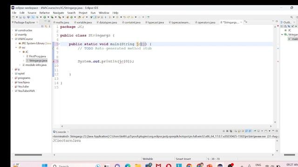Minimize the Console view
This screenshot has height=167, width=298.
tap(273, 131)
